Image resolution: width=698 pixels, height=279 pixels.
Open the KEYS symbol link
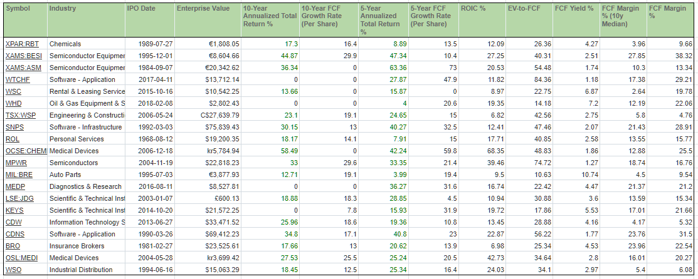14,211
